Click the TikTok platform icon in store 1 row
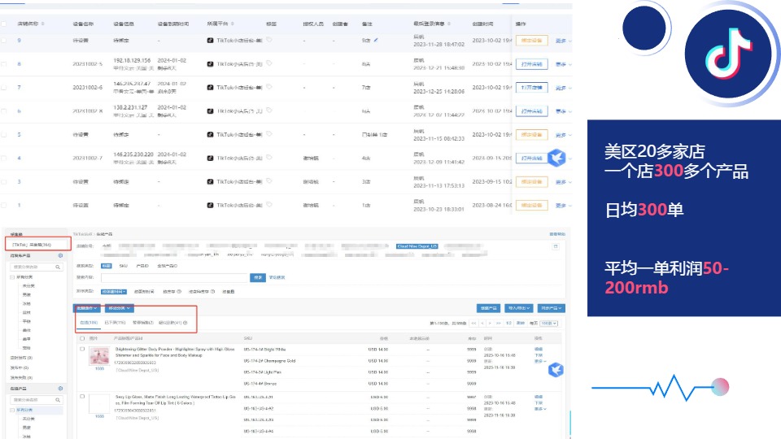Screen dimensions: 781x439 point(210,205)
